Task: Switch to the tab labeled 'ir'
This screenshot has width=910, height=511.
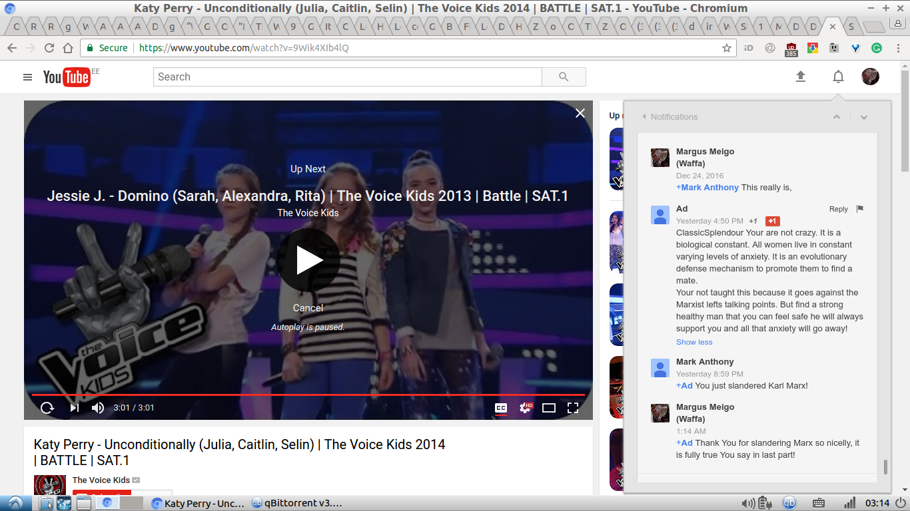Action: click(x=709, y=27)
